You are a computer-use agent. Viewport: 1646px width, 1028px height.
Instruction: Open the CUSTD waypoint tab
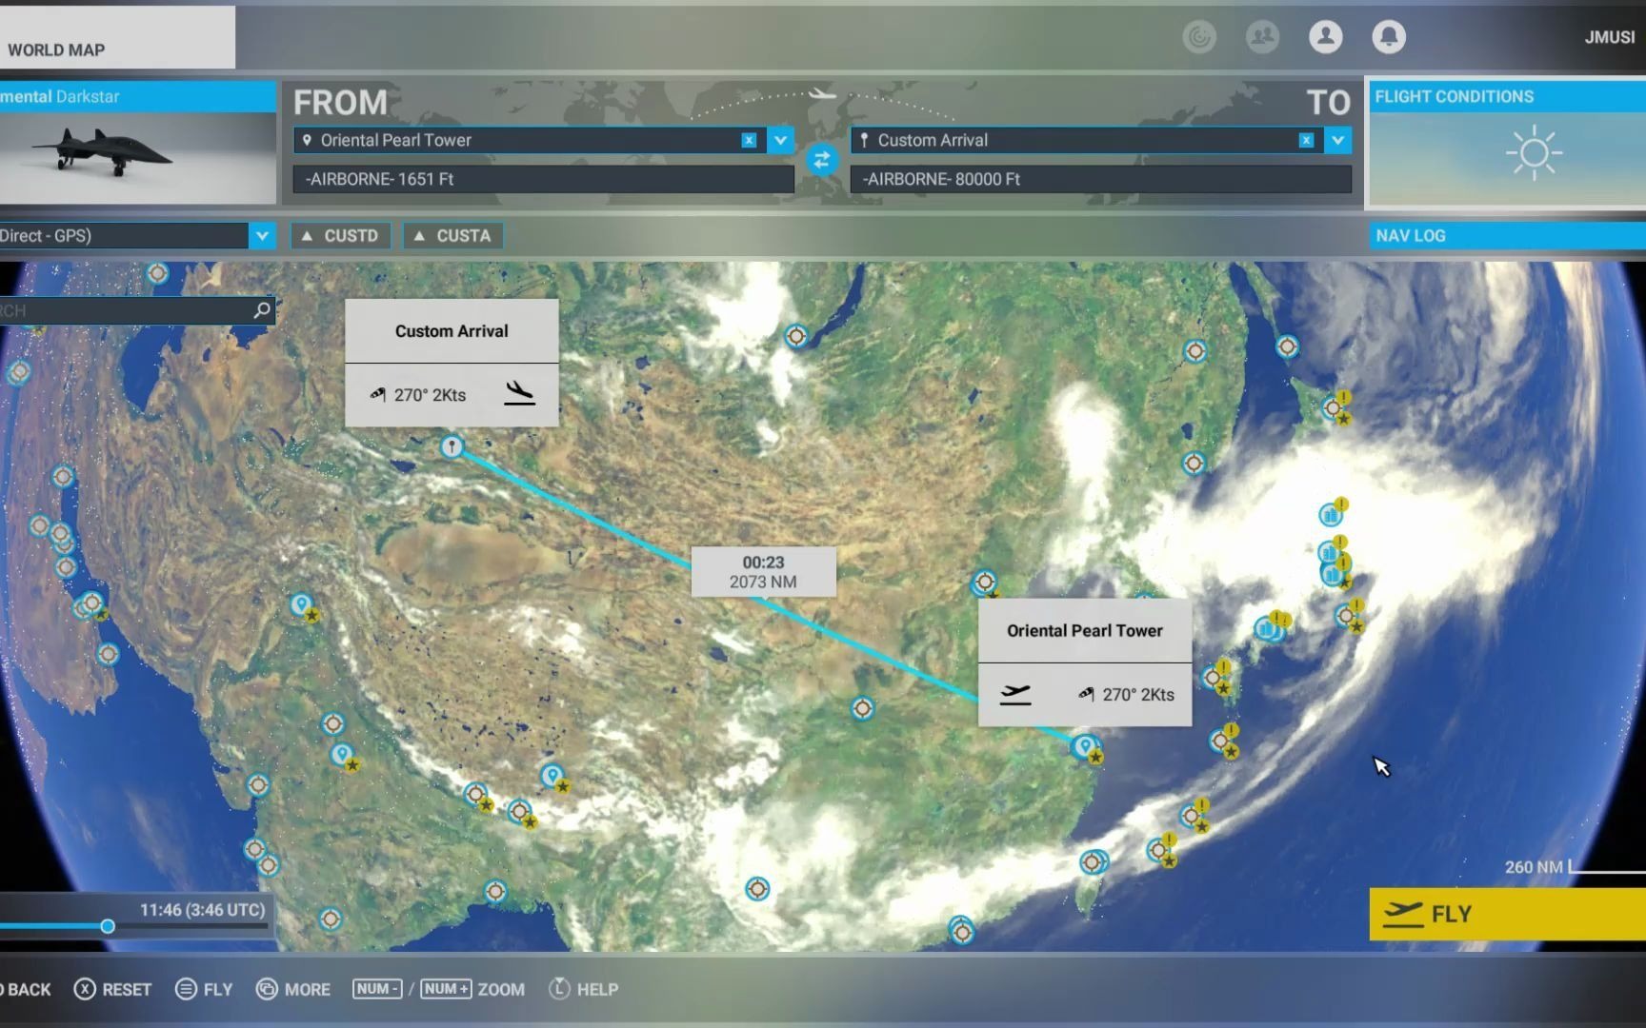tap(340, 235)
